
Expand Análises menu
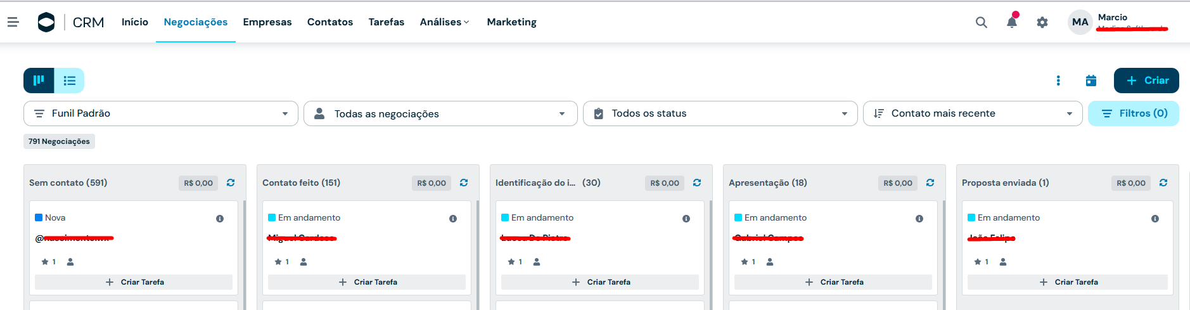[445, 22]
